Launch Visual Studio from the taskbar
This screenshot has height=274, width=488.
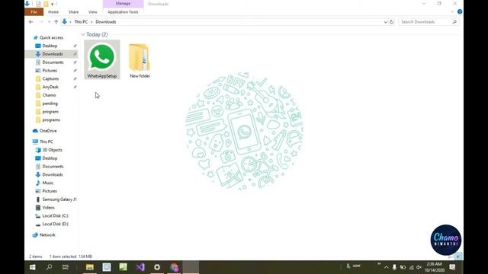pos(140,267)
